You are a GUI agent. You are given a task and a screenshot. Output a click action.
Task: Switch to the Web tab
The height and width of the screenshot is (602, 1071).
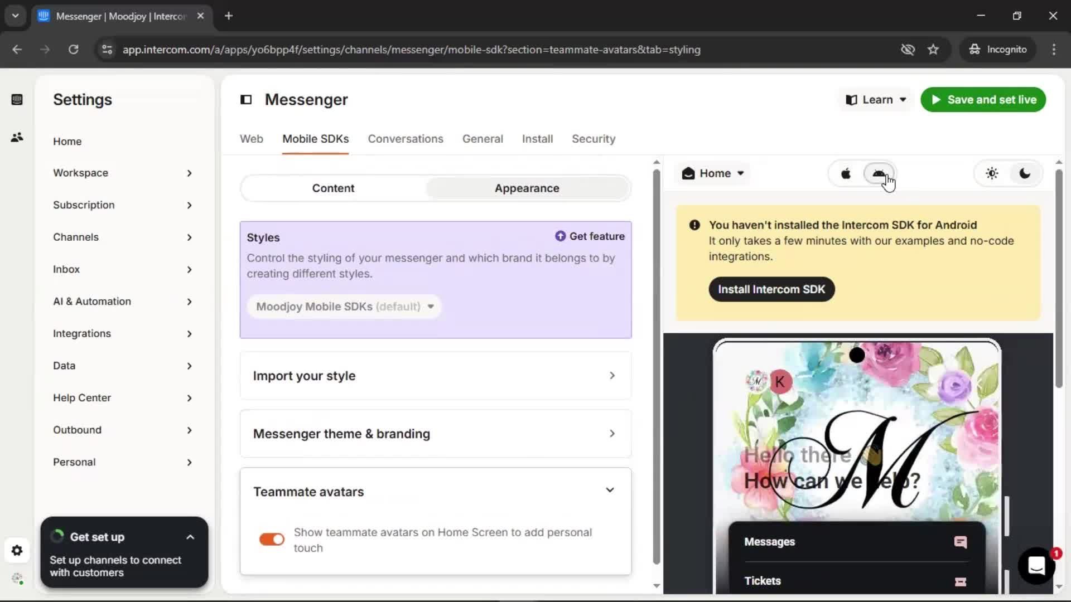coord(252,139)
